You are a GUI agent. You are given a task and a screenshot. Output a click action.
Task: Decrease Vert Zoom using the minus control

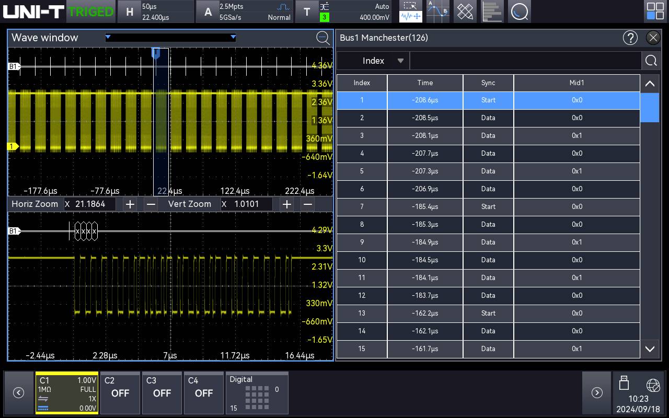click(x=307, y=204)
